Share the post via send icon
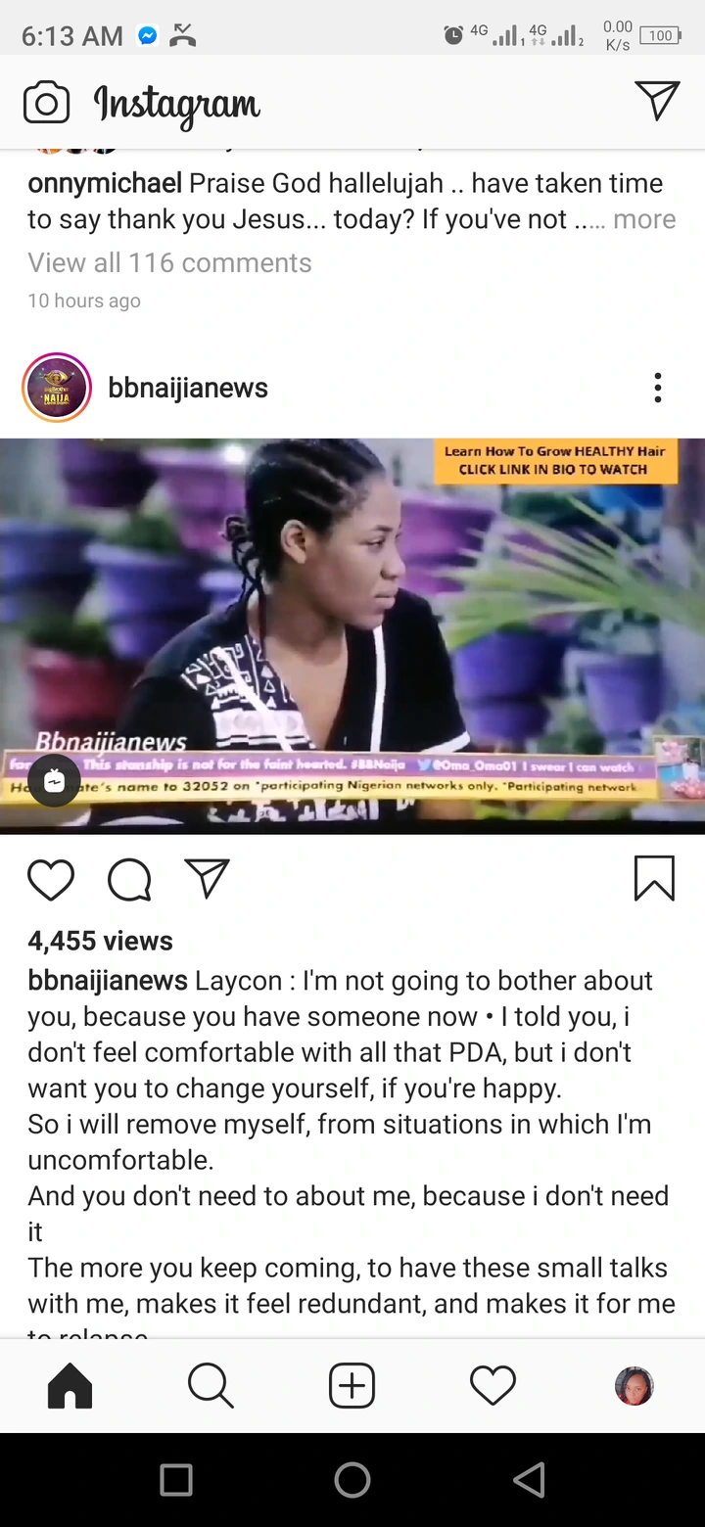 pos(208,879)
